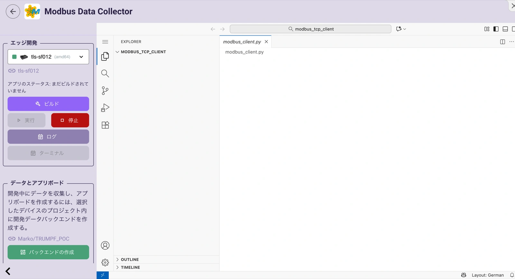Click the 実行 run button
This screenshot has height=279, width=515.
26,120
